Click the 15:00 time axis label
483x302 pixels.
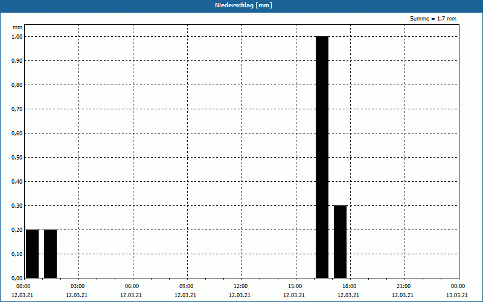(295, 286)
